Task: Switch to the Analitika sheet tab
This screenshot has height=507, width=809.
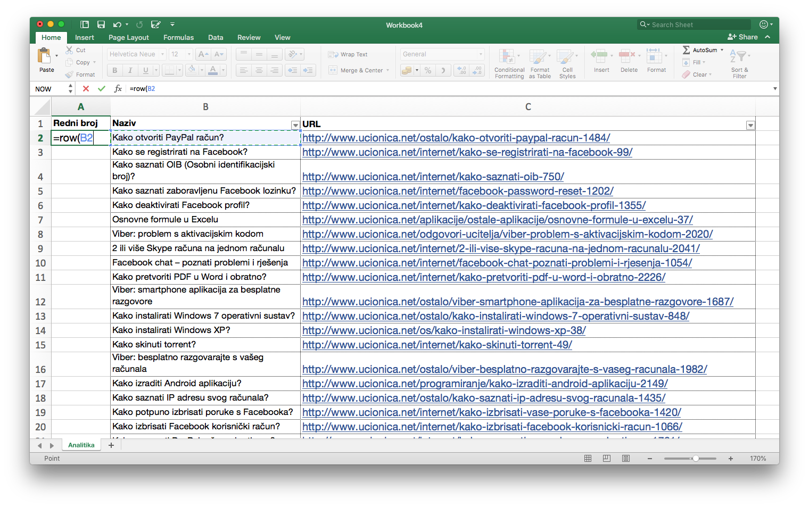Action: (81, 445)
